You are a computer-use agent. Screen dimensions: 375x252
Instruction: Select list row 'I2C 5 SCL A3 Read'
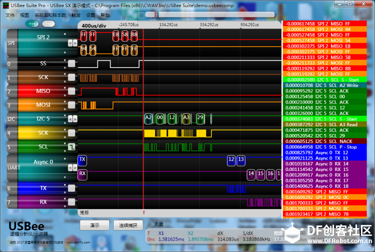(325, 124)
